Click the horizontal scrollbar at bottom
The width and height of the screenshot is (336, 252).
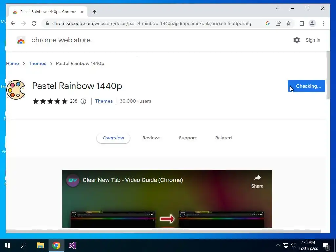(x=163, y=231)
